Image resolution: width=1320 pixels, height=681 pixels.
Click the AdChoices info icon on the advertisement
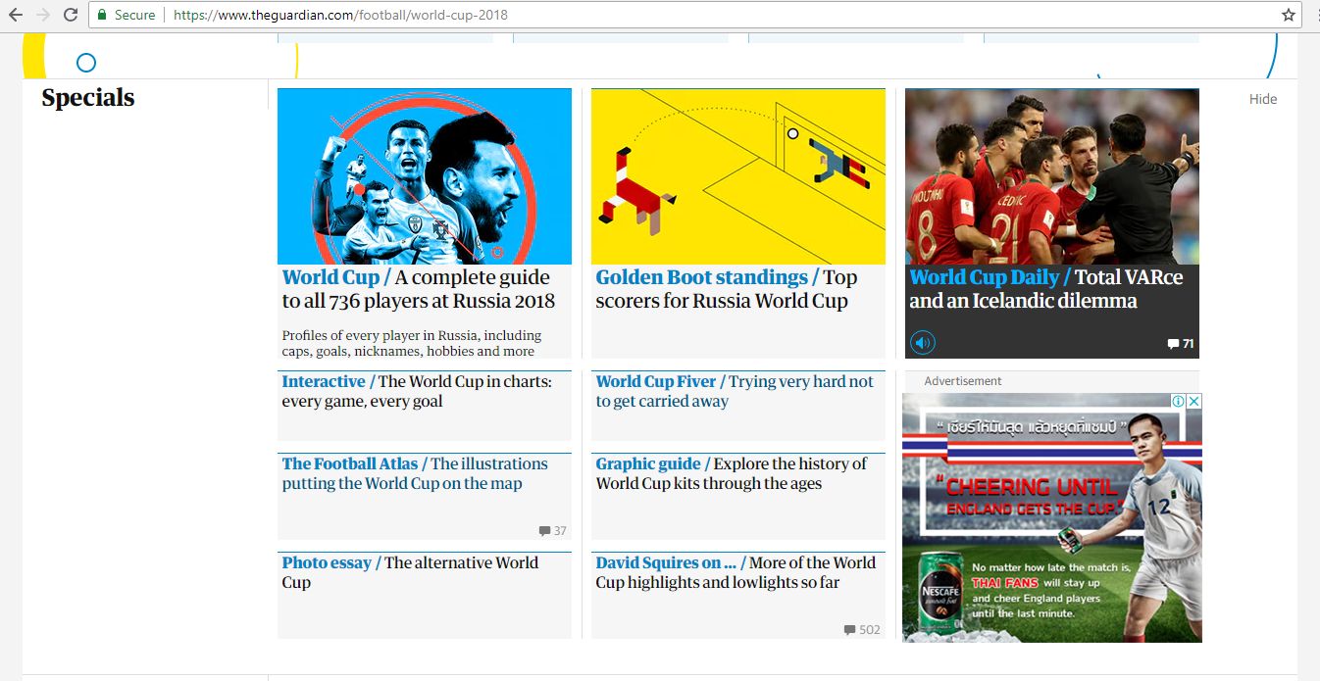coord(1179,402)
